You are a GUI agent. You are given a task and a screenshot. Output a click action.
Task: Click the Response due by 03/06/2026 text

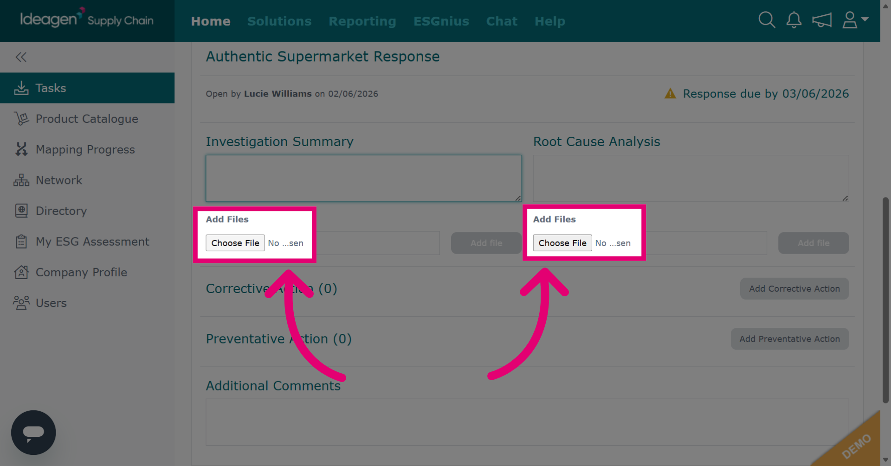click(x=766, y=94)
